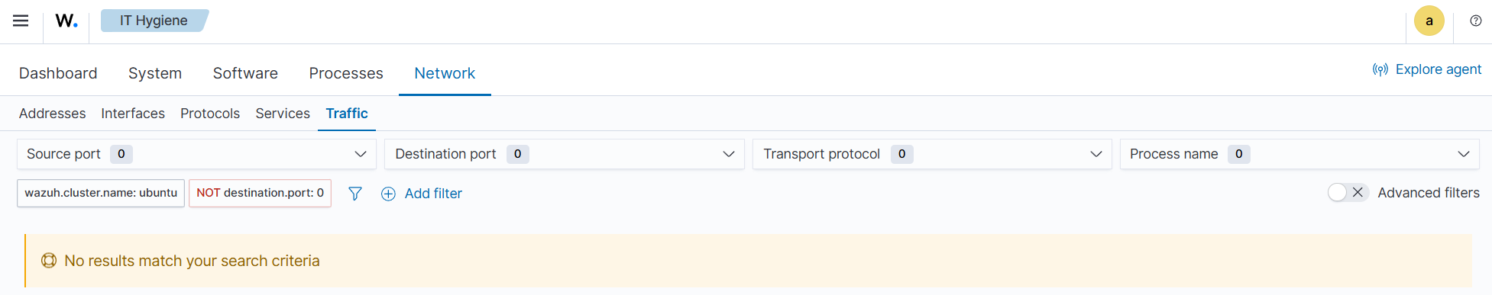Expand the Destination port dropdown
The image size is (1492, 295).
565,154
